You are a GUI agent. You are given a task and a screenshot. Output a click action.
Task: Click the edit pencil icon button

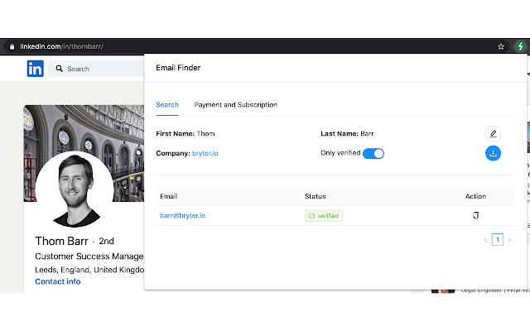pyautogui.click(x=494, y=134)
